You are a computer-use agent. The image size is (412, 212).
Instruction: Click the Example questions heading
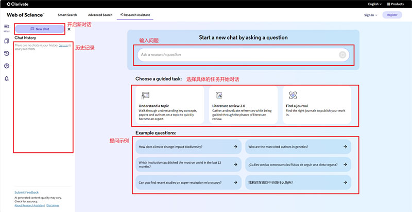[x=156, y=133]
